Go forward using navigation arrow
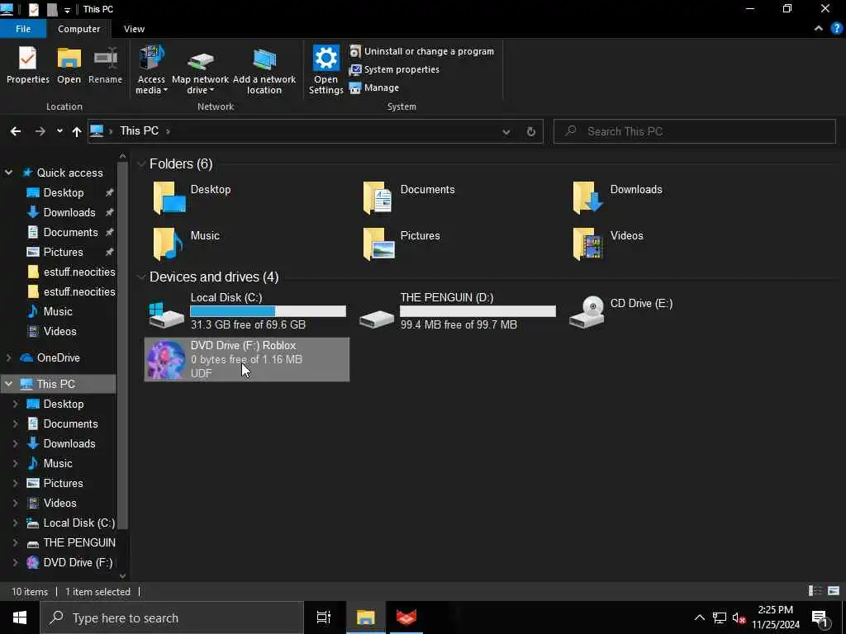Viewport: 846px width, 634px height. click(40, 131)
